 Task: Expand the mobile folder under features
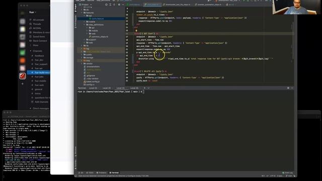pyautogui.click(x=85, y=22)
